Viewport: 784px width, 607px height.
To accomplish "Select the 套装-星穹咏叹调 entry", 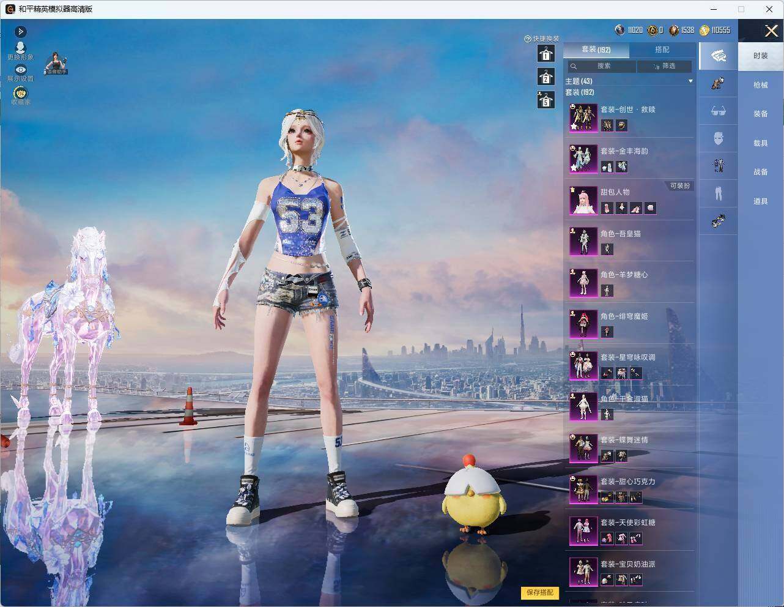I will coord(629,365).
